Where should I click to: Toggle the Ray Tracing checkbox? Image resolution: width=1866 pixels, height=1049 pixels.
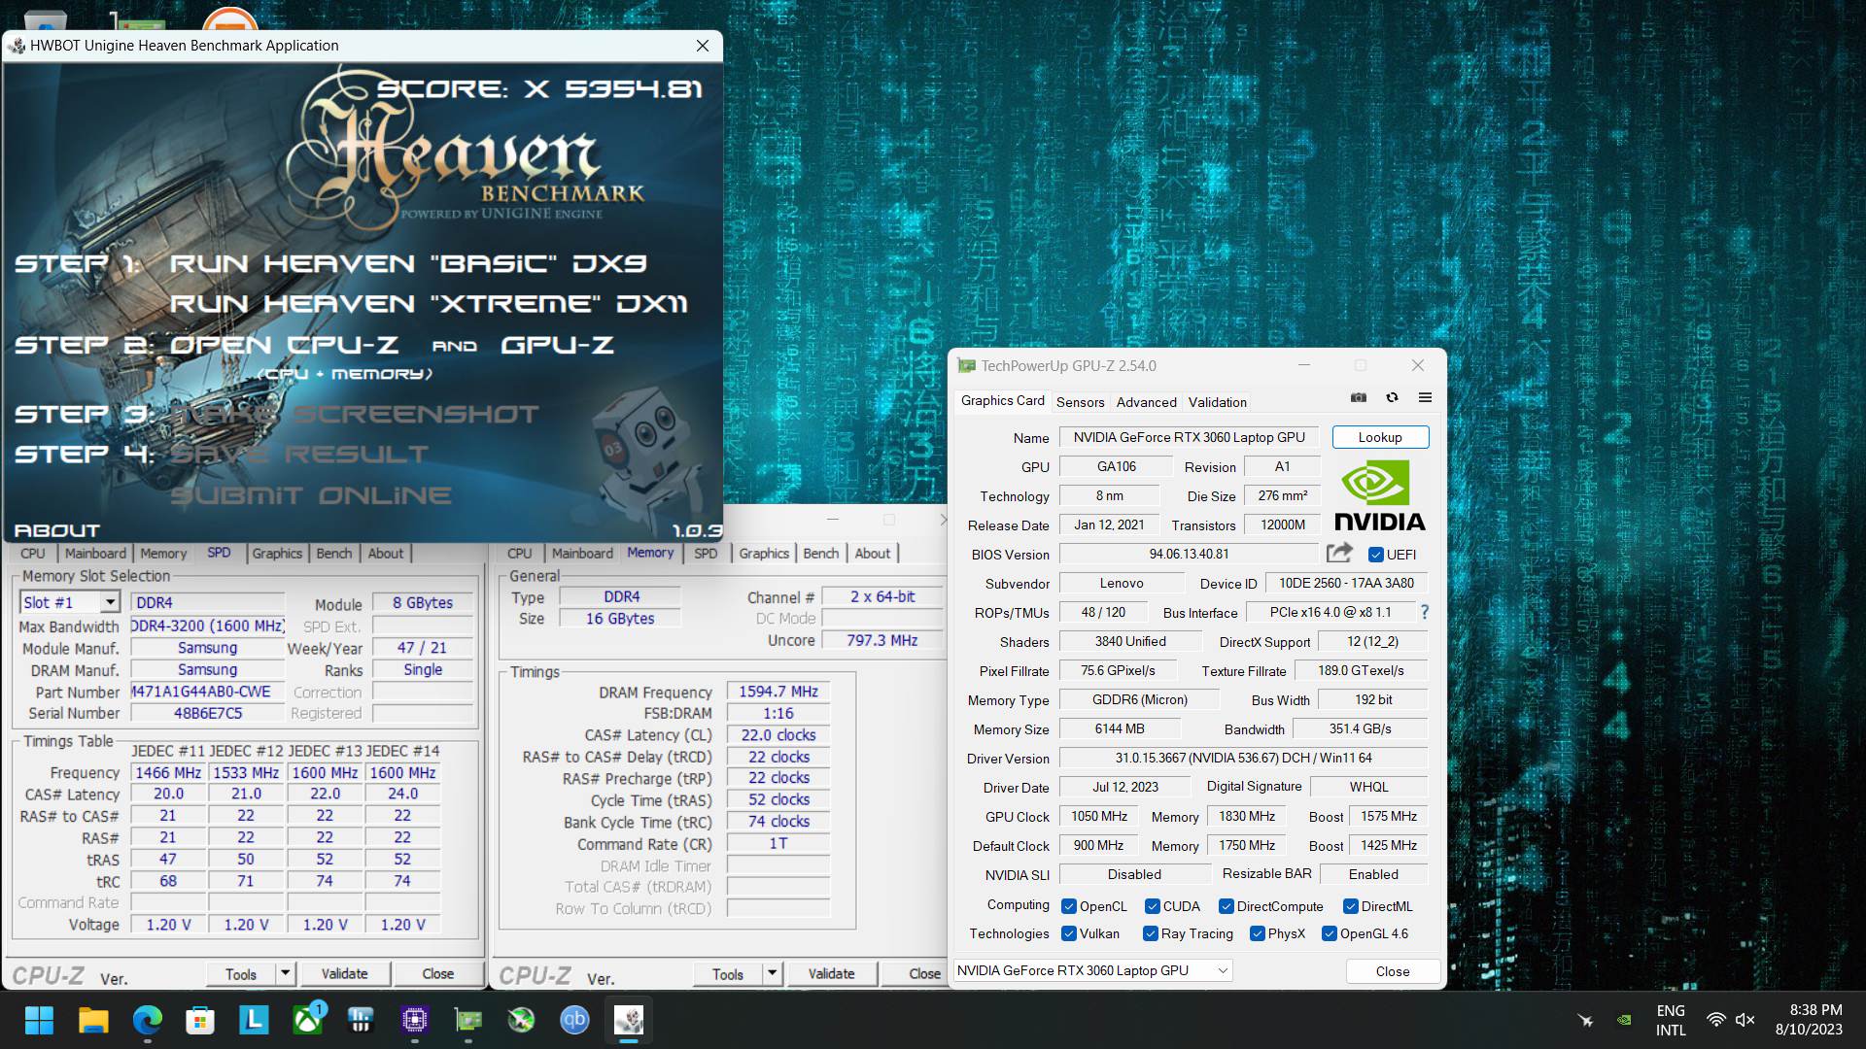click(1151, 933)
